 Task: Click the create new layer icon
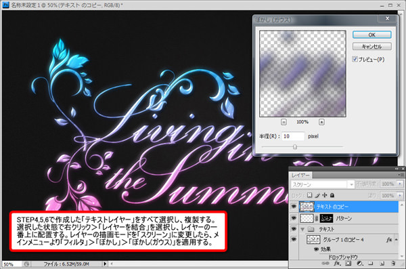382,264
